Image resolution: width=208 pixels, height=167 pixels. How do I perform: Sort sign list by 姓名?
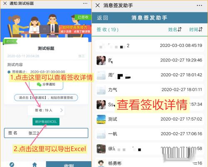175,29
